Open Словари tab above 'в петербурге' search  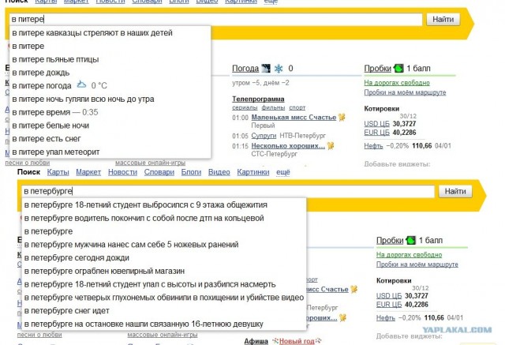(x=159, y=172)
